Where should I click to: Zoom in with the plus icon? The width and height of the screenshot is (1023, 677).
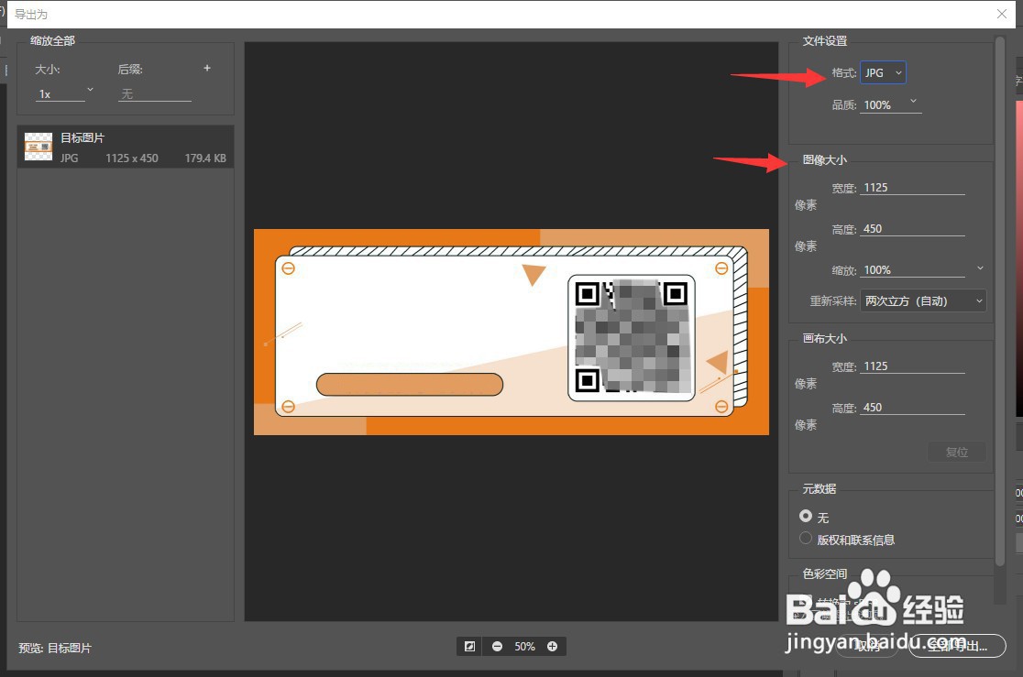tap(552, 647)
